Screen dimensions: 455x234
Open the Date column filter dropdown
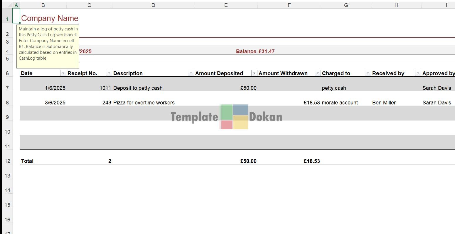point(63,73)
